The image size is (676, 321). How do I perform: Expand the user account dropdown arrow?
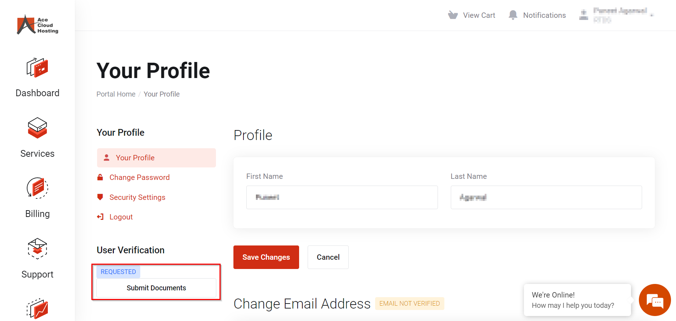(x=652, y=15)
